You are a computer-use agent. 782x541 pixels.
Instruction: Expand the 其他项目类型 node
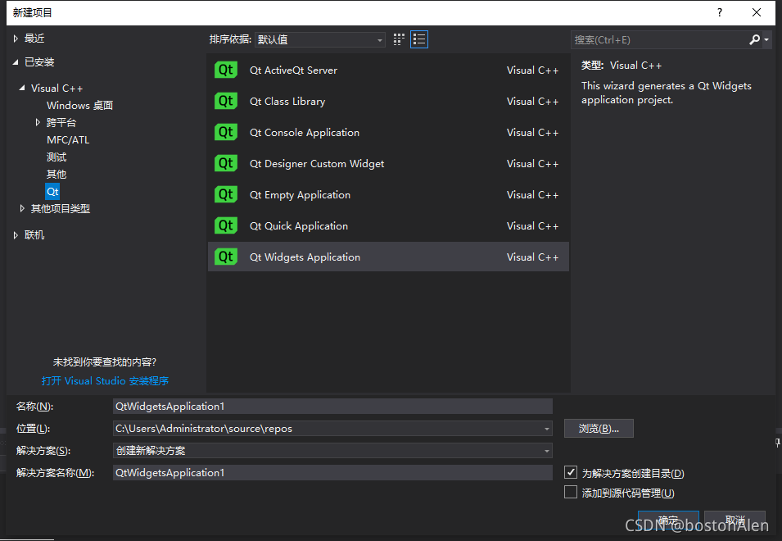22,209
